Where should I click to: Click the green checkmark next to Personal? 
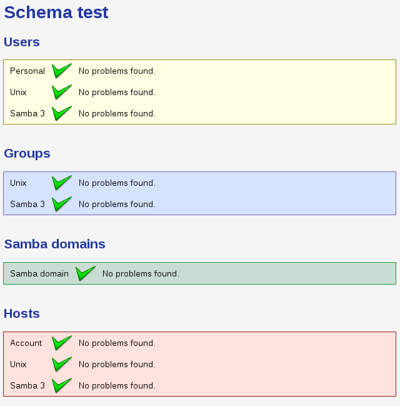point(61,71)
